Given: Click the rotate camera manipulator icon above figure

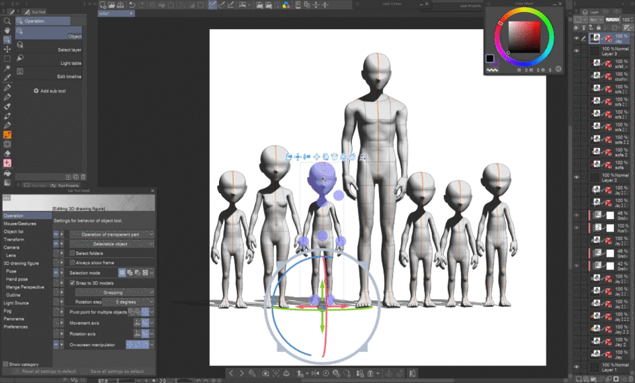Looking at the screenshot, I should pos(289,157).
